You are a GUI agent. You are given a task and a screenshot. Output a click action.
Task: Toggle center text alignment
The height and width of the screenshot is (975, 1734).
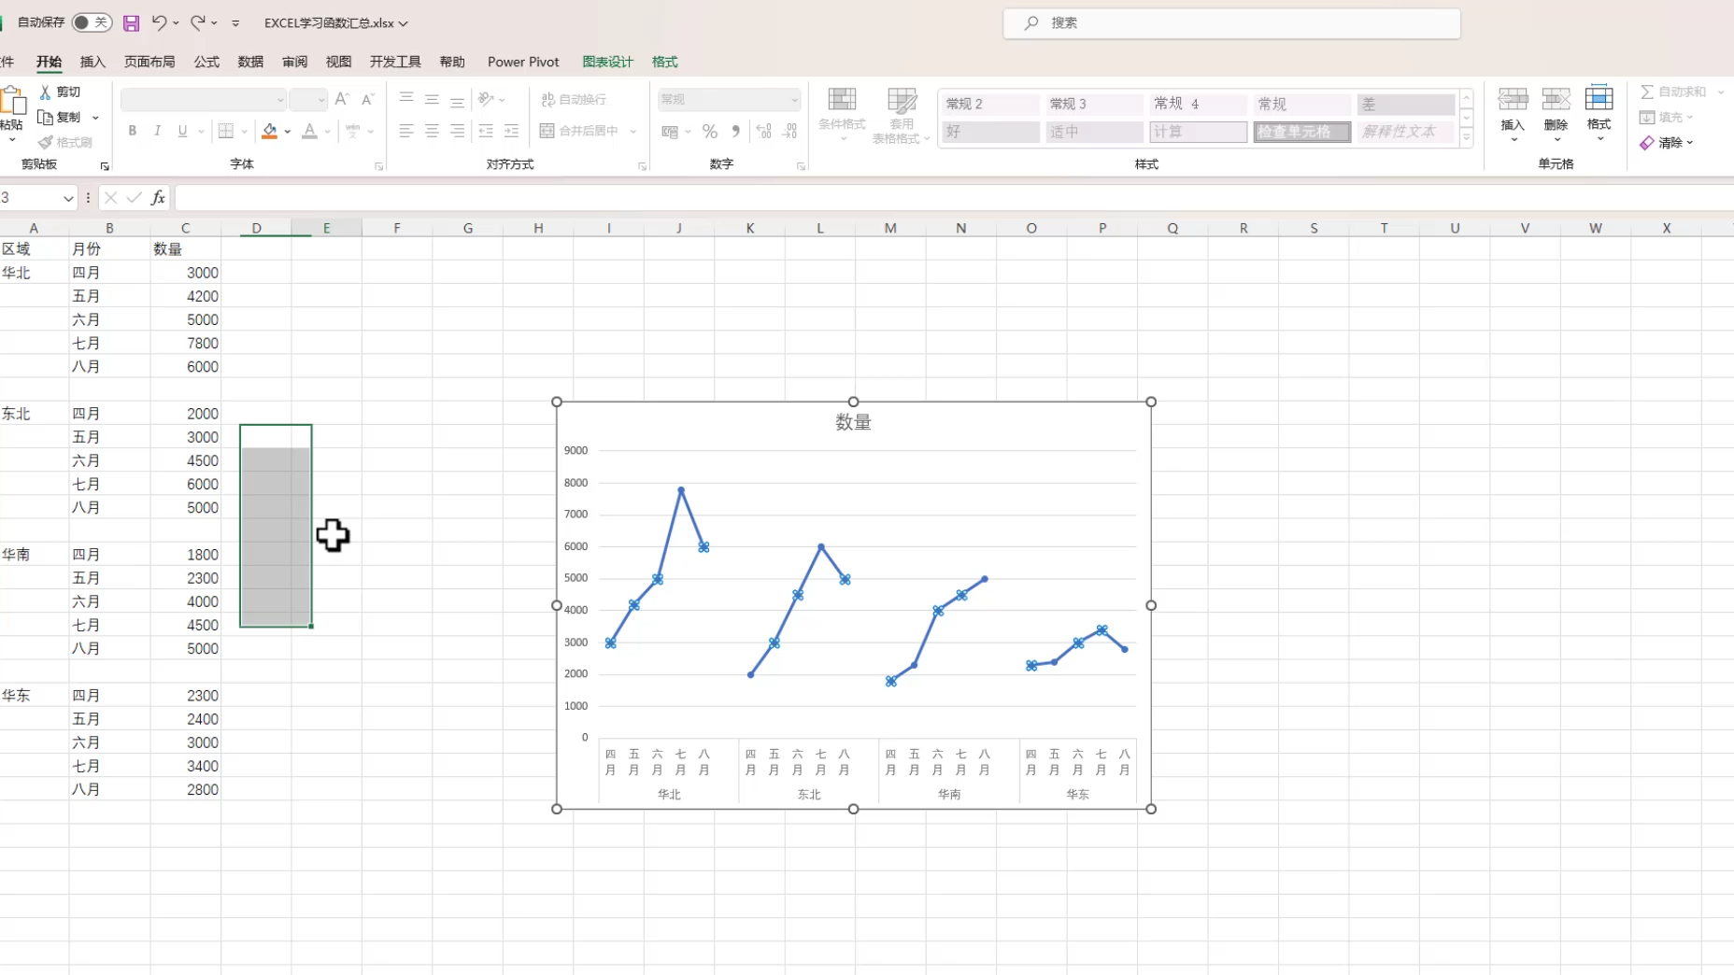pos(432,132)
